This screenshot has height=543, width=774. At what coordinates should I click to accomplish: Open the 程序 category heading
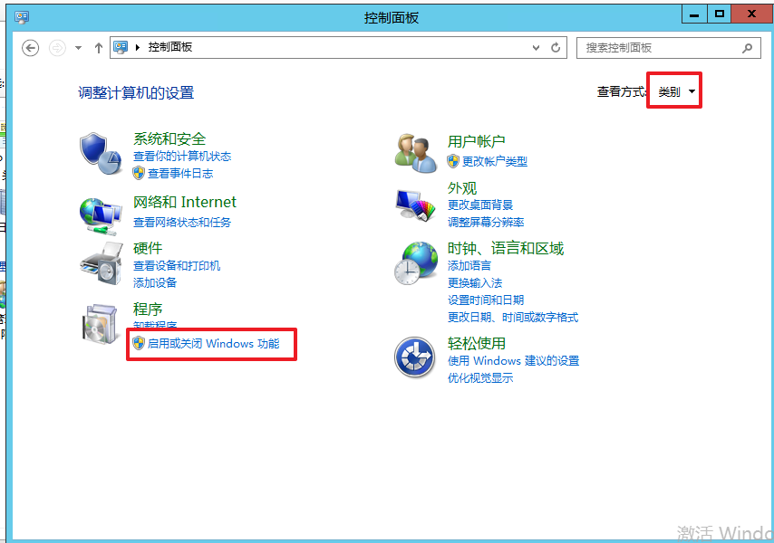148,310
